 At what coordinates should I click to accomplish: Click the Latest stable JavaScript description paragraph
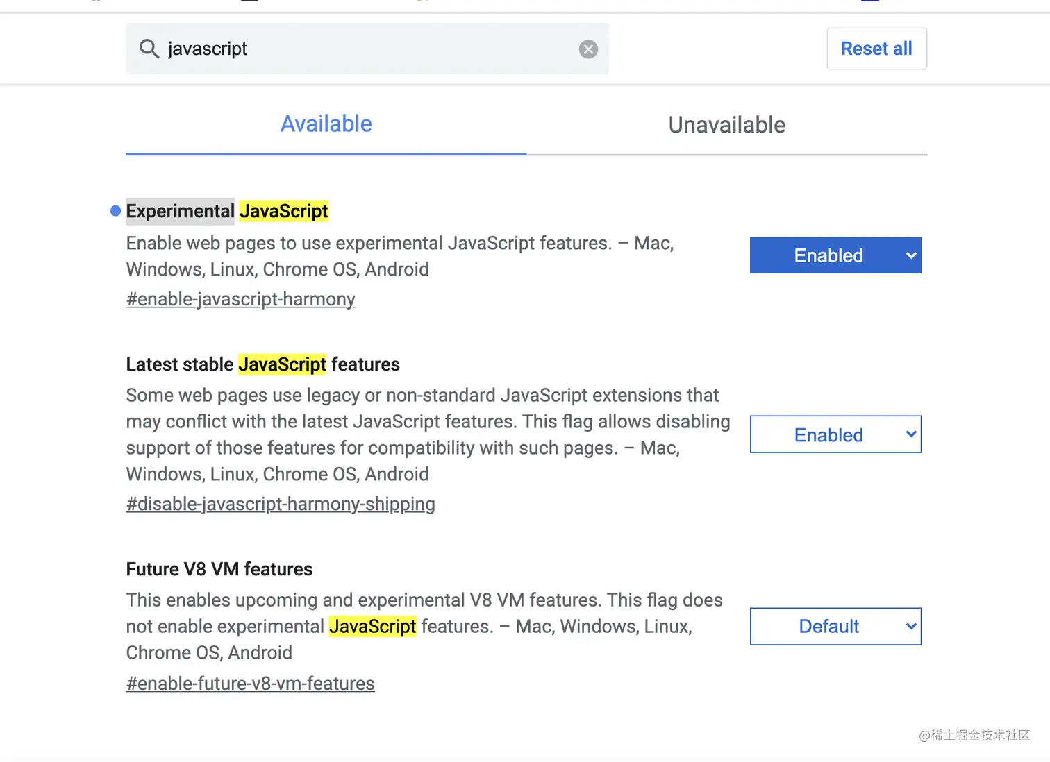427,434
